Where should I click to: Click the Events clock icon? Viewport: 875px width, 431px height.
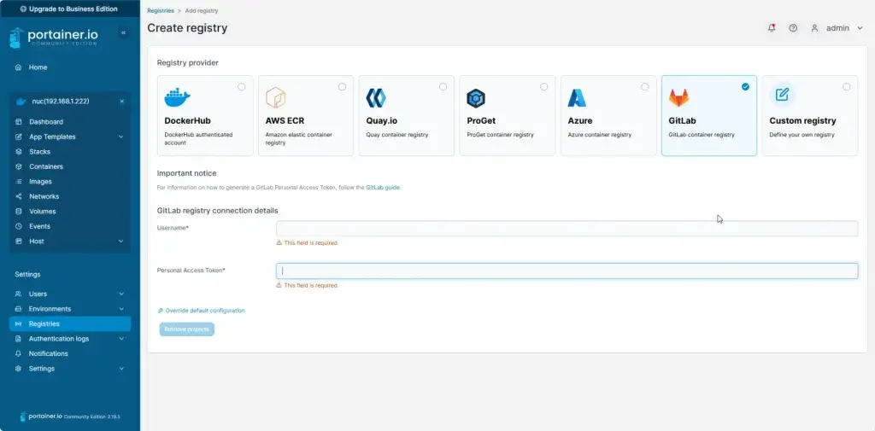click(x=19, y=226)
